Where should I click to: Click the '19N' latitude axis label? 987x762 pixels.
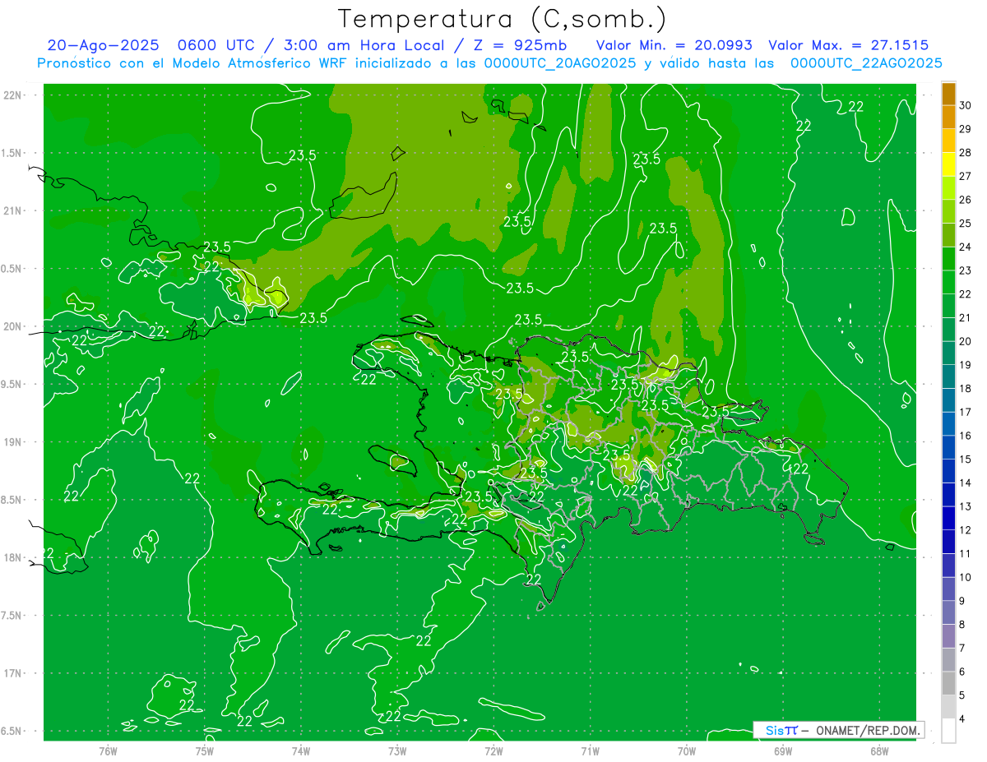(x=12, y=442)
